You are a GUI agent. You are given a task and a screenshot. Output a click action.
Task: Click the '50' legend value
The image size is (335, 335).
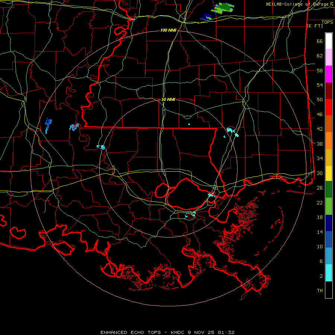[320, 100]
